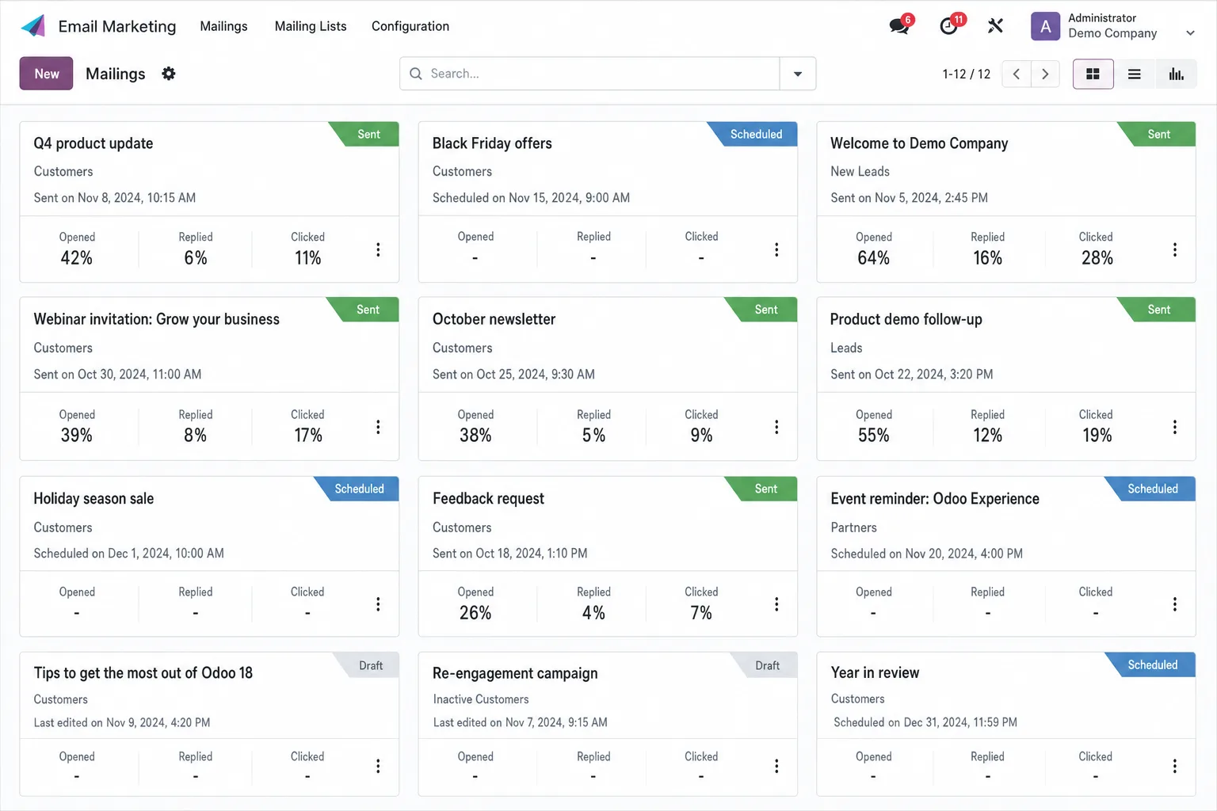Open the Feedback request mailing
Viewport: 1217px width, 811px height.
point(488,498)
